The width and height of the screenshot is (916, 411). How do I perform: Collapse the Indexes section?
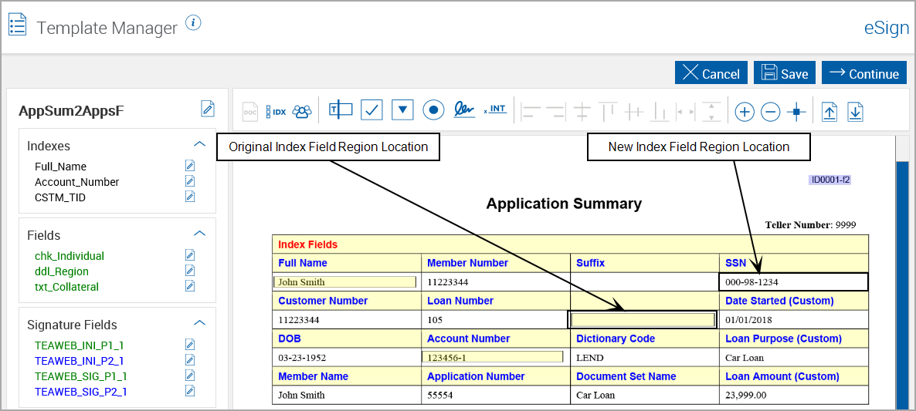(x=200, y=144)
